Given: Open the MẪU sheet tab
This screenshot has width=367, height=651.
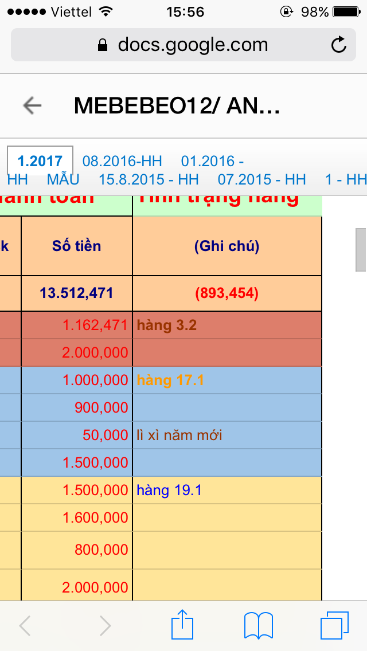Looking at the screenshot, I should tap(63, 179).
